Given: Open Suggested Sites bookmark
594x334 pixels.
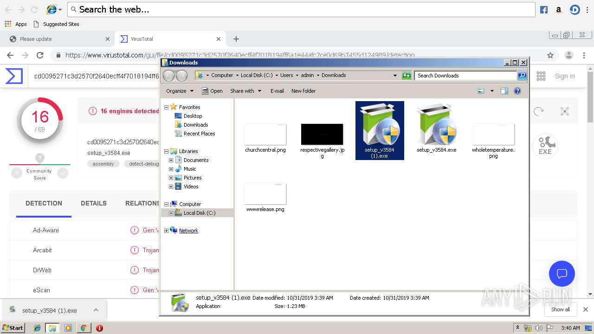Looking at the screenshot, I should (56, 24).
